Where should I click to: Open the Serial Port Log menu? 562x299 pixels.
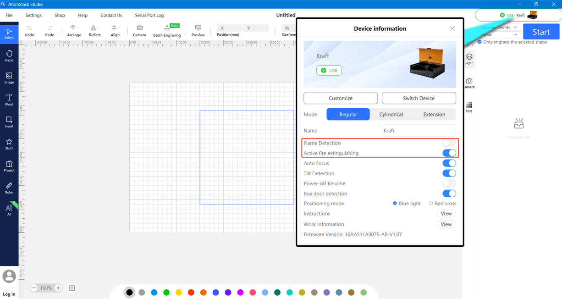(149, 15)
